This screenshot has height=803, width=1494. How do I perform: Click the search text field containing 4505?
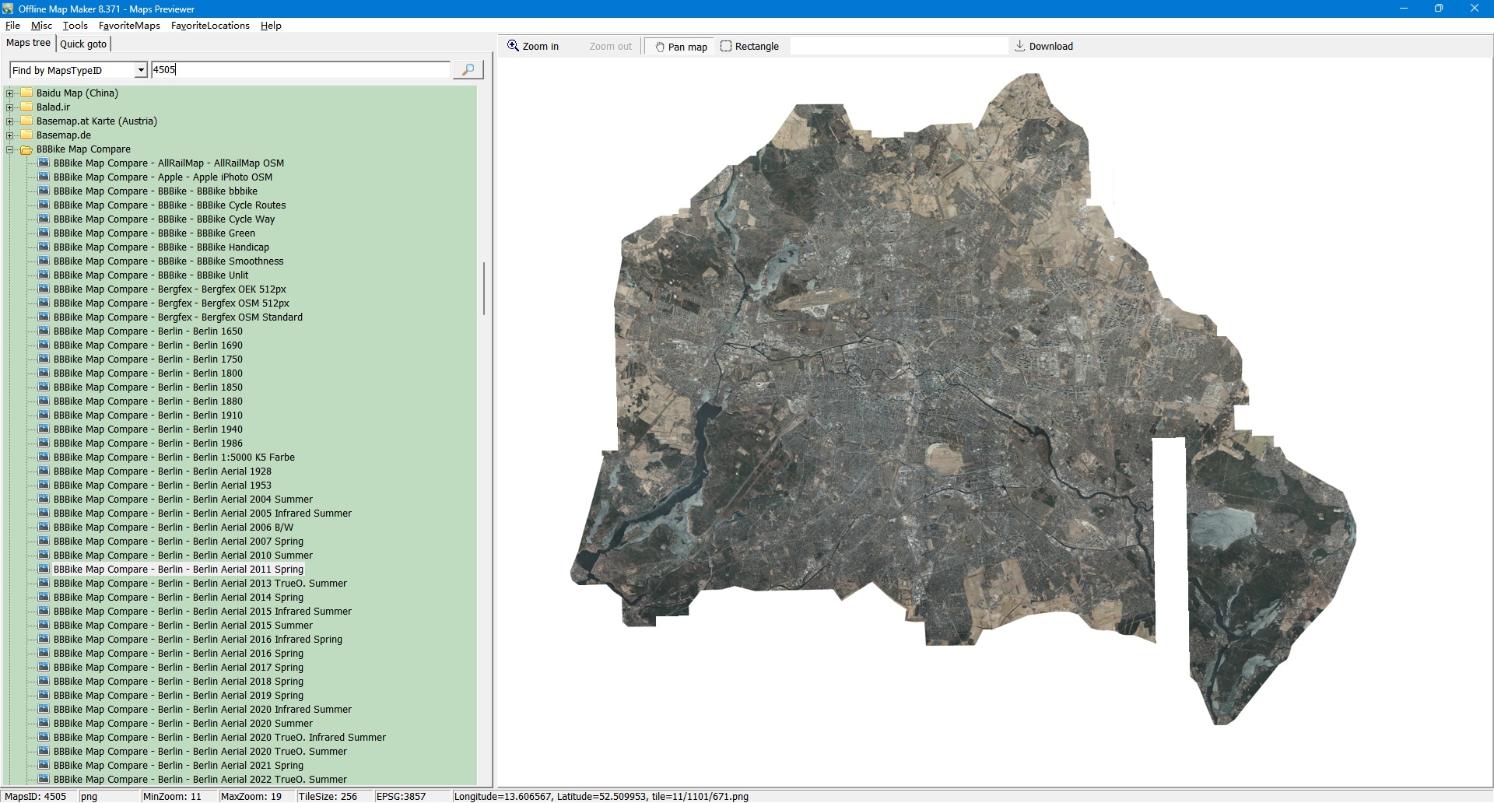(x=300, y=70)
